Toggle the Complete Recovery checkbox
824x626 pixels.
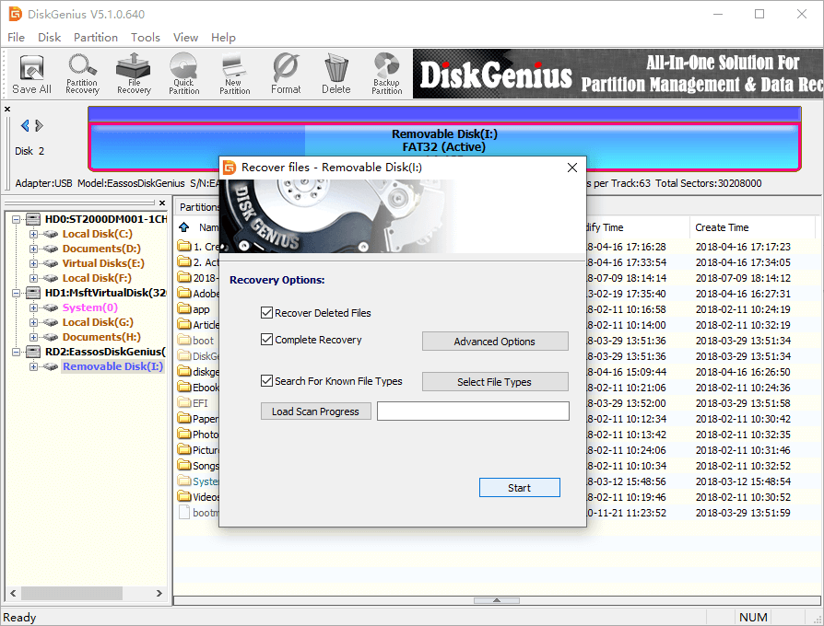pyautogui.click(x=267, y=340)
